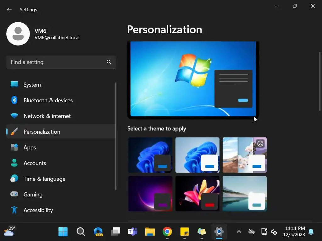Click the Gaming controller icon
Screen dimensions: 322x241
pyautogui.click(x=14, y=194)
